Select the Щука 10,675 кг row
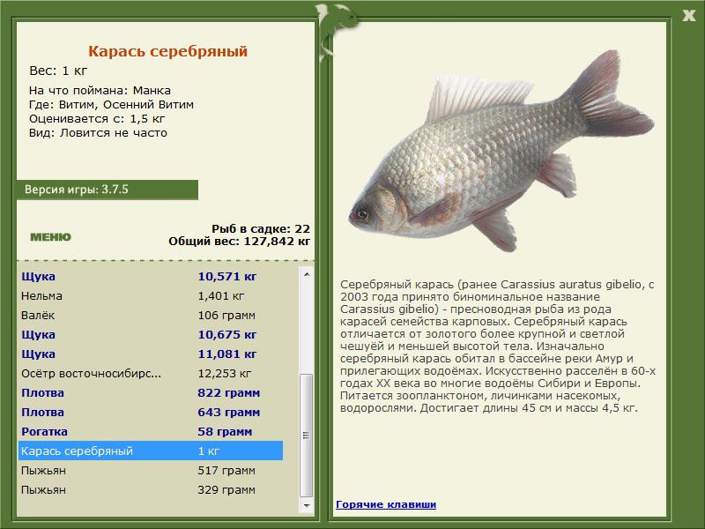Viewport: 705px width, 529px height. pos(151,335)
